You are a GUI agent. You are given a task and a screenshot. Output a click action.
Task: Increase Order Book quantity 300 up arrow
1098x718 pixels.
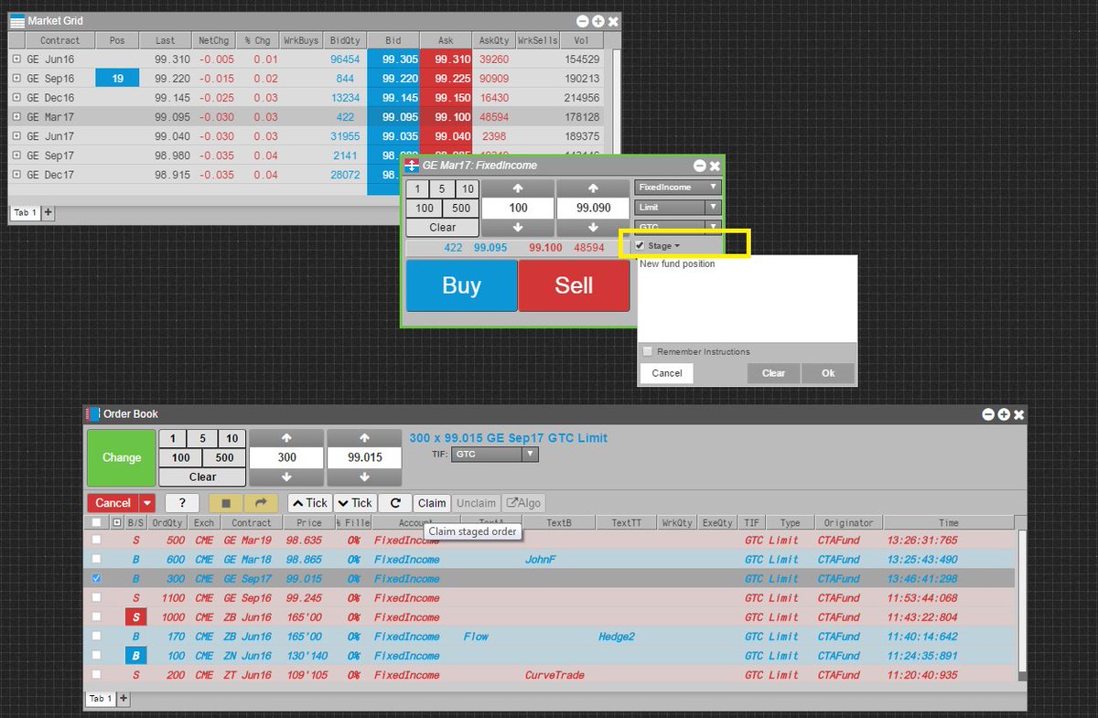(286, 438)
